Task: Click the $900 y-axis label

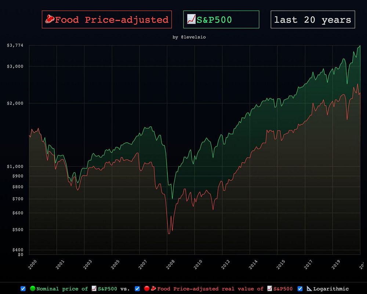Action: click(18, 176)
